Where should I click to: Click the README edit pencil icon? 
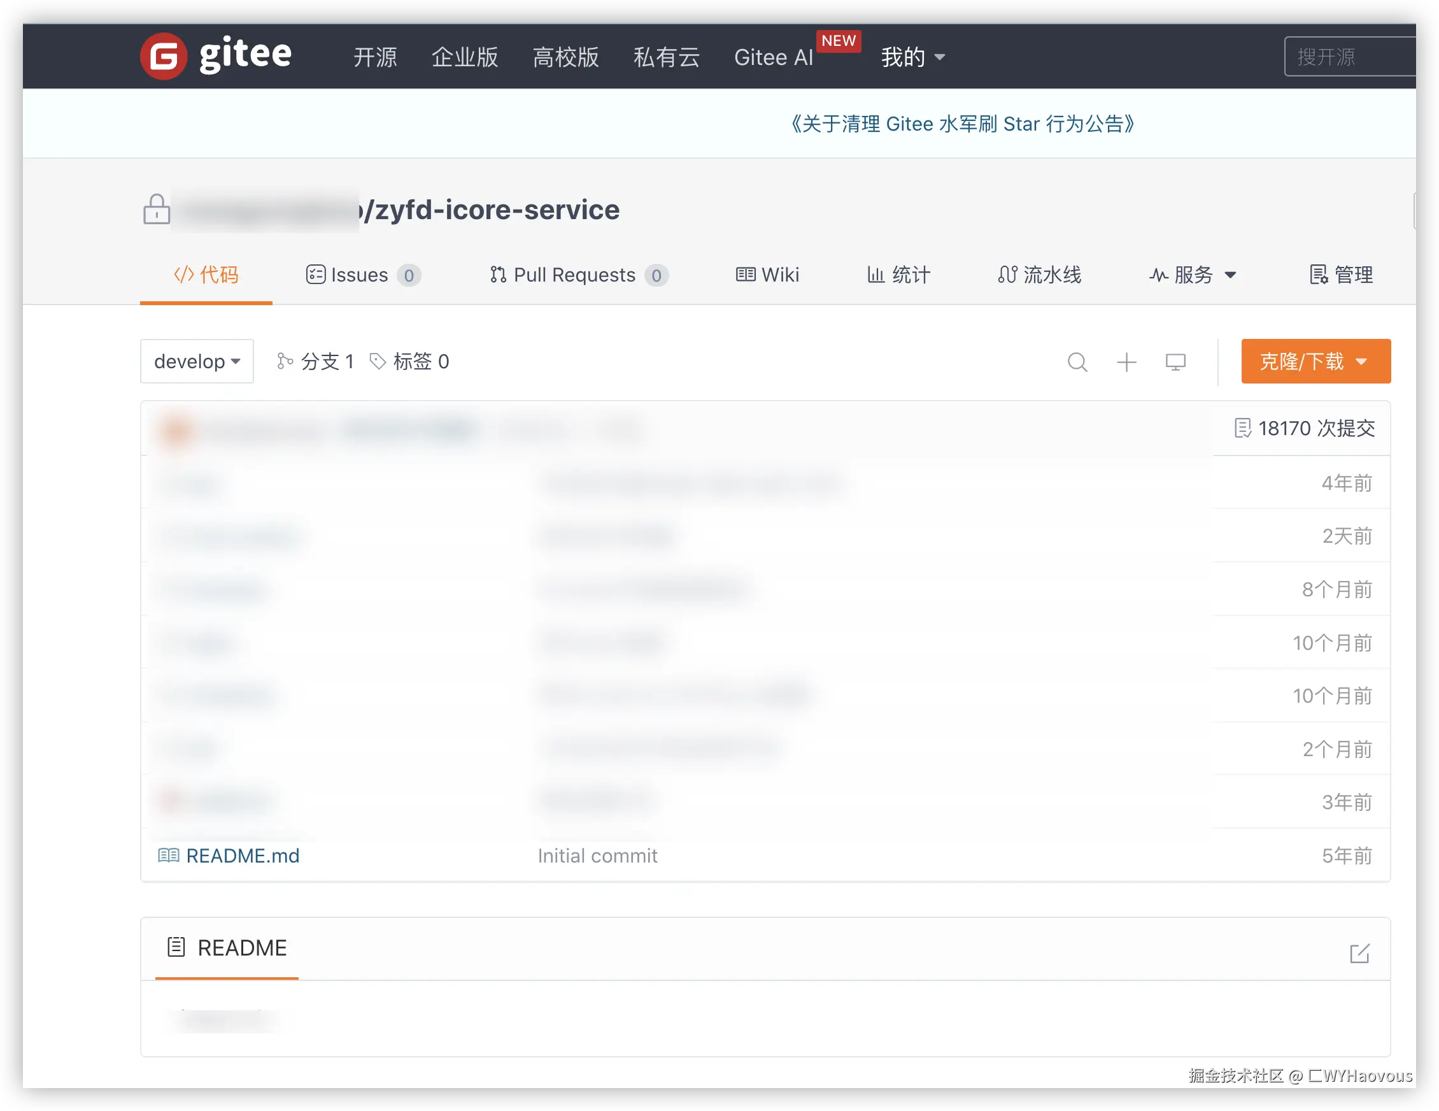point(1359,954)
